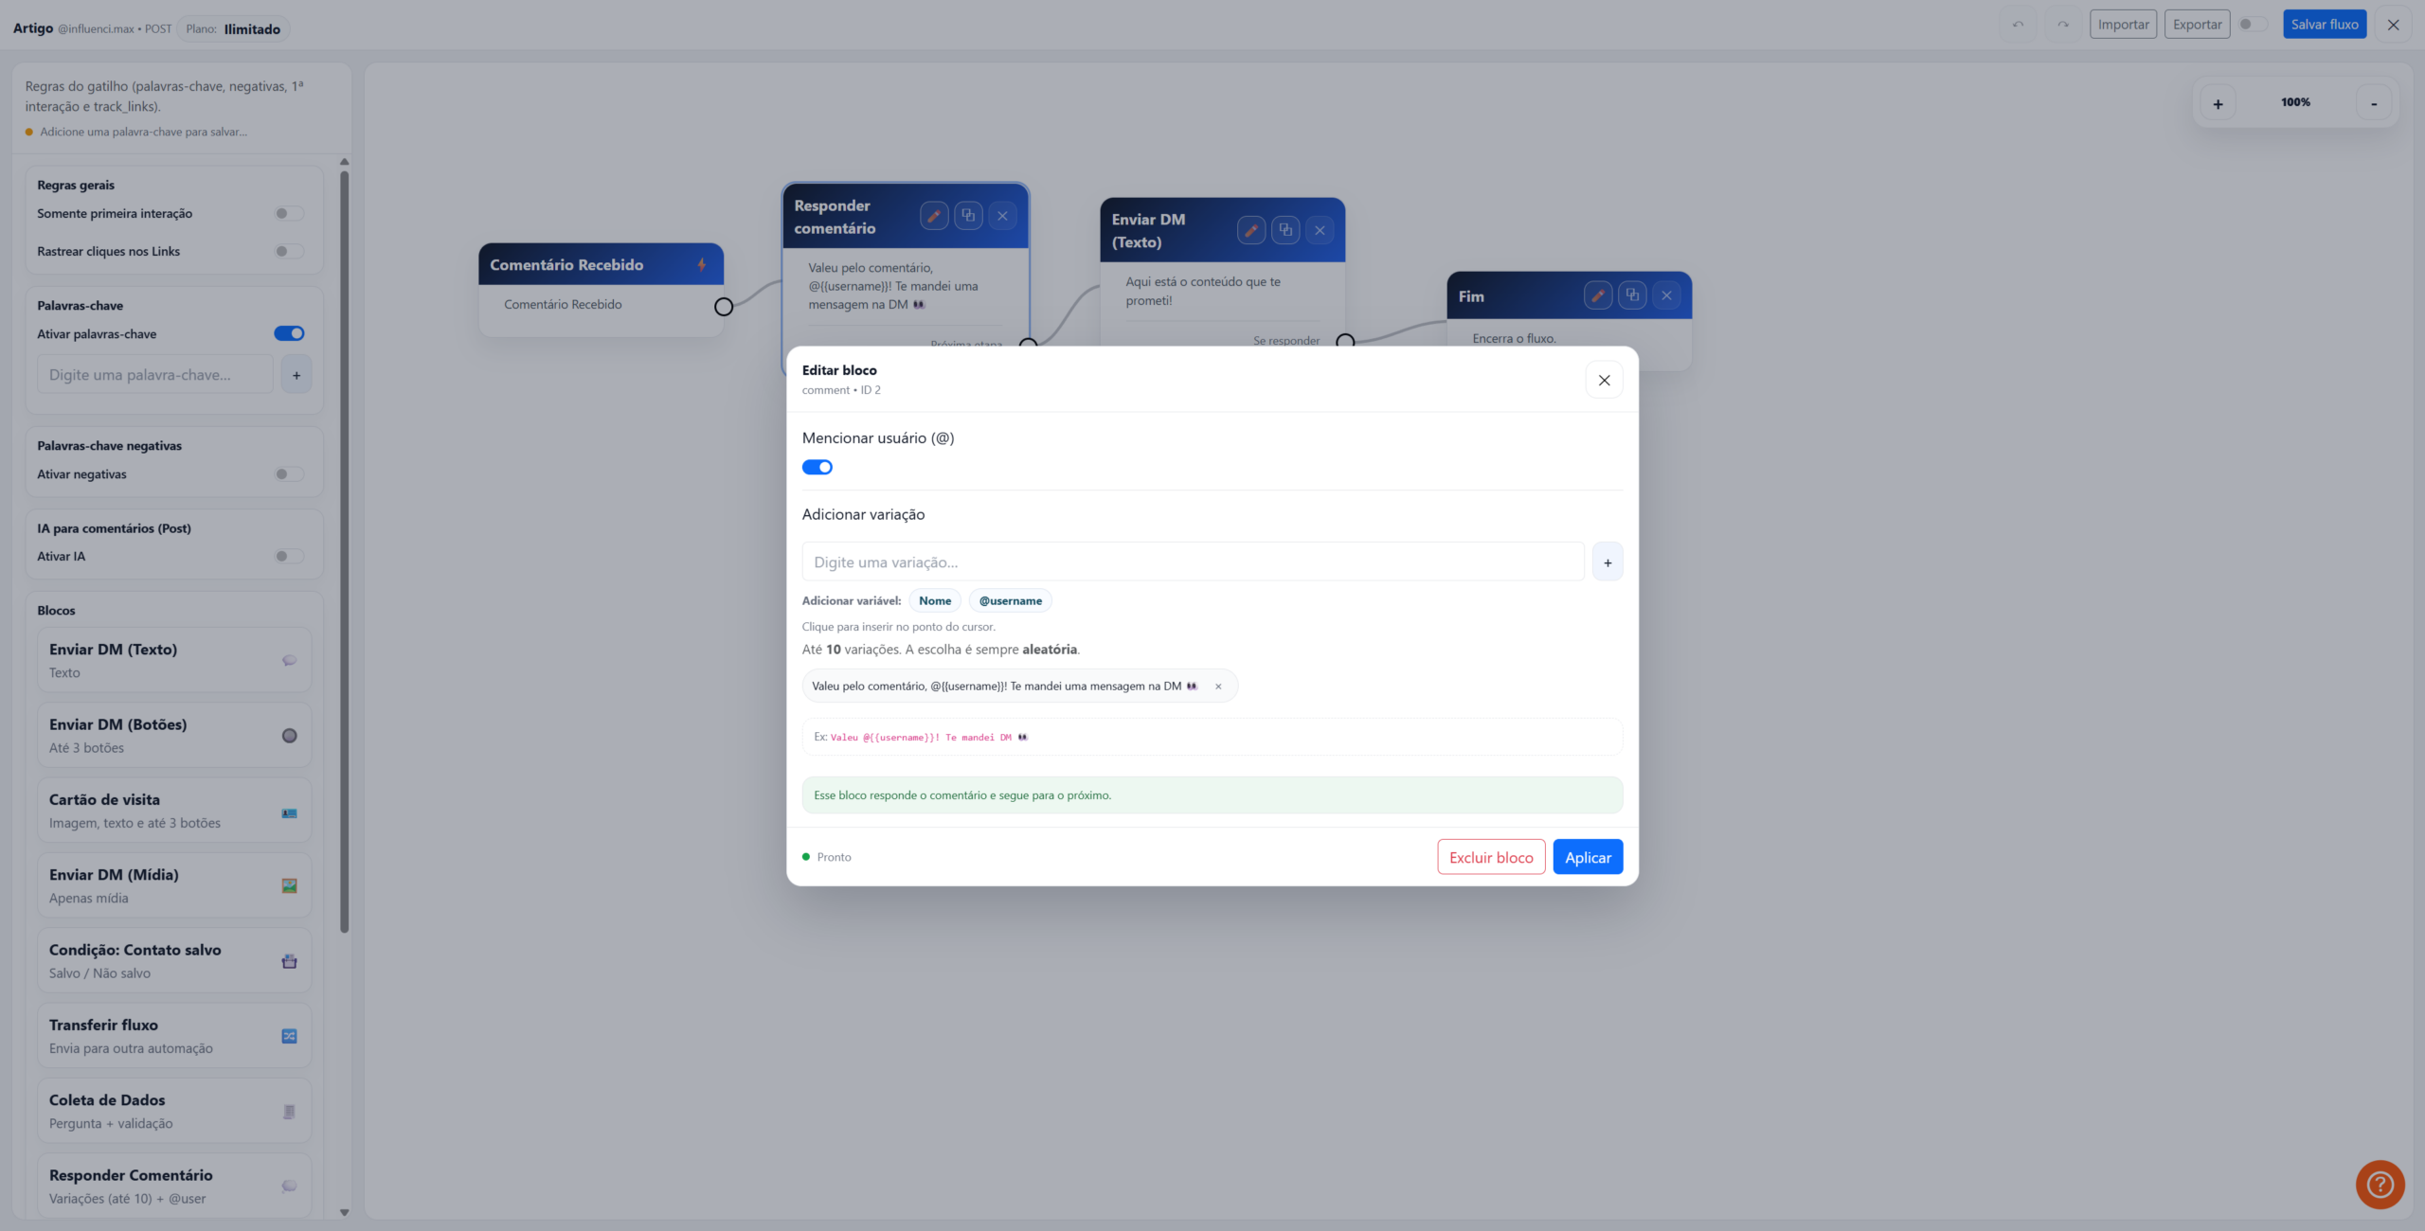This screenshot has width=2425, height=1231.
Task: Click the undo arrow in top toolbar
Action: coord(2018,25)
